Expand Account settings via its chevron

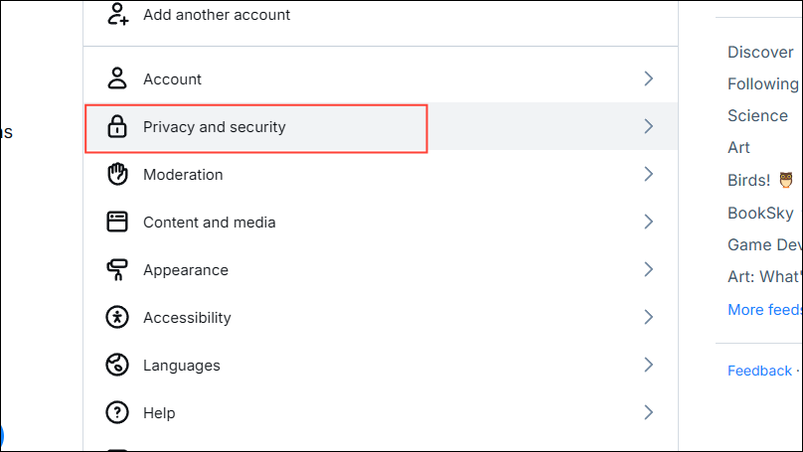[x=648, y=78]
